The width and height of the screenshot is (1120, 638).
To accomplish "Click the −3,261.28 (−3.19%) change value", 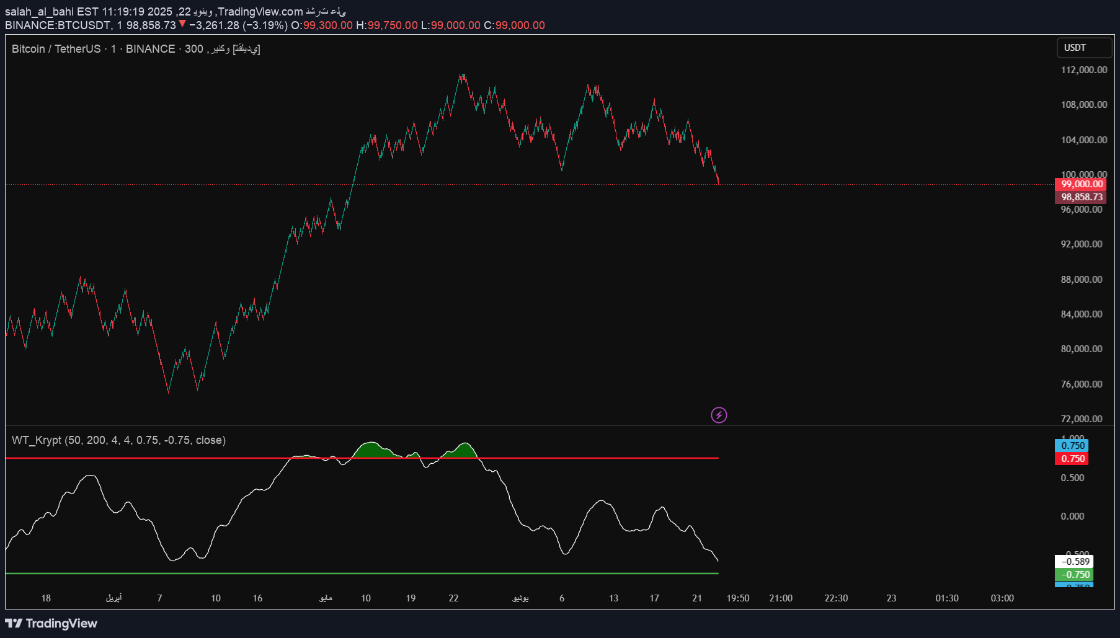I will pyautogui.click(x=238, y=25).
